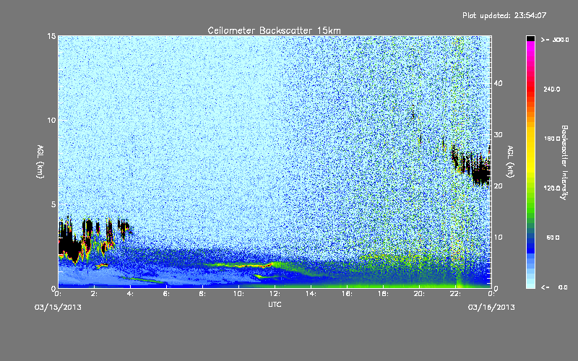Click the 40 kft tick label
Screen dimensions: 578x361
(498, 83)
